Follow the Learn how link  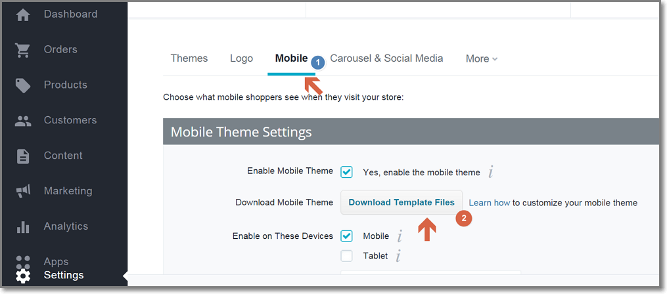pos(490,203)
